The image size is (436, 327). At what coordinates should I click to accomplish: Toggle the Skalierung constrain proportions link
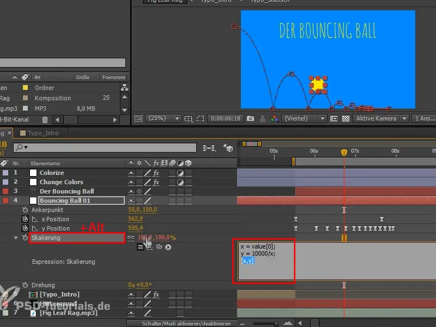tap(131, 238)
